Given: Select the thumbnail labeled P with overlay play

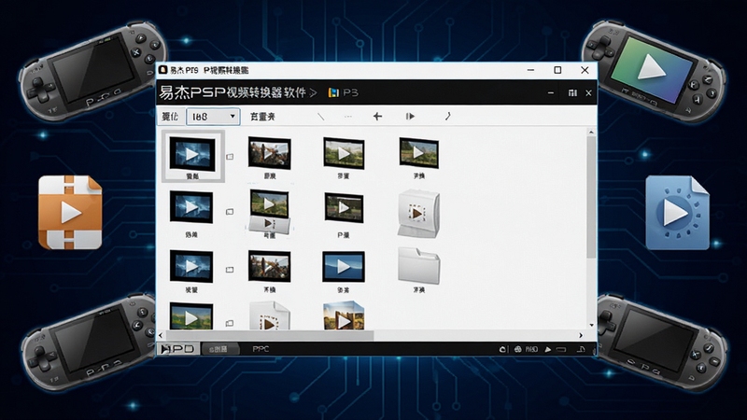Looking at the screenshot, I should pos(344,207).
